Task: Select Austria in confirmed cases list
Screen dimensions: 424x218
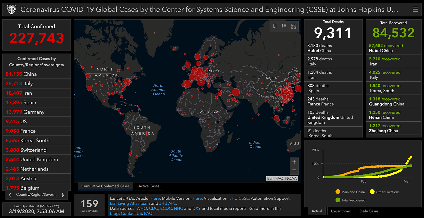Action: point(37,178)
